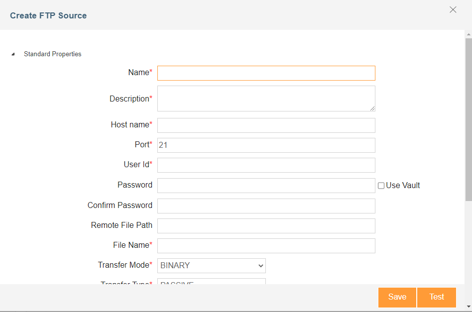This screenshot has height=312, width=472.
Task: Enable the Use Vault checkbox
Action: [x=381, y=186]
